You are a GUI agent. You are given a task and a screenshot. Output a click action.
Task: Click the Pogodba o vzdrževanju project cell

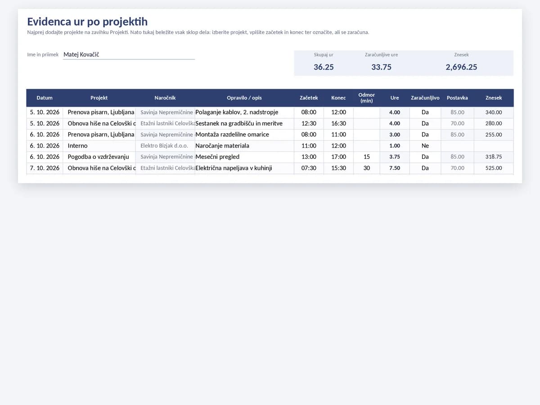click(99, 157)
